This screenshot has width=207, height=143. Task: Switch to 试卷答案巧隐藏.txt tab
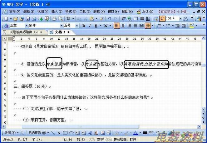[x=26, y=32]
